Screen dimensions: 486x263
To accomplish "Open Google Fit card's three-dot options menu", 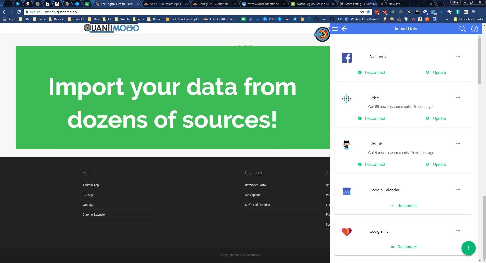I will (458, 231).
